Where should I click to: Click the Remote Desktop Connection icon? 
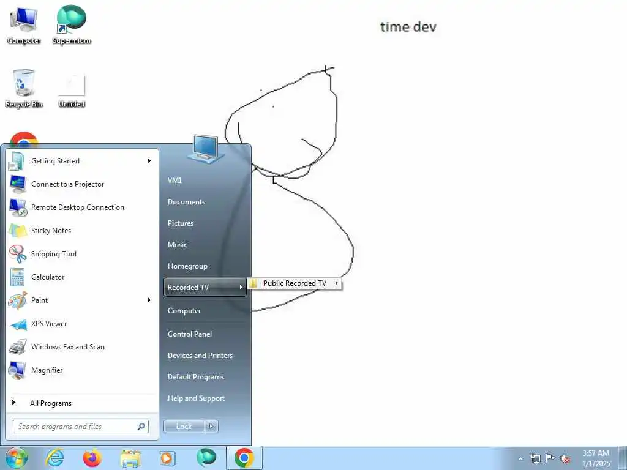(17, 207)
